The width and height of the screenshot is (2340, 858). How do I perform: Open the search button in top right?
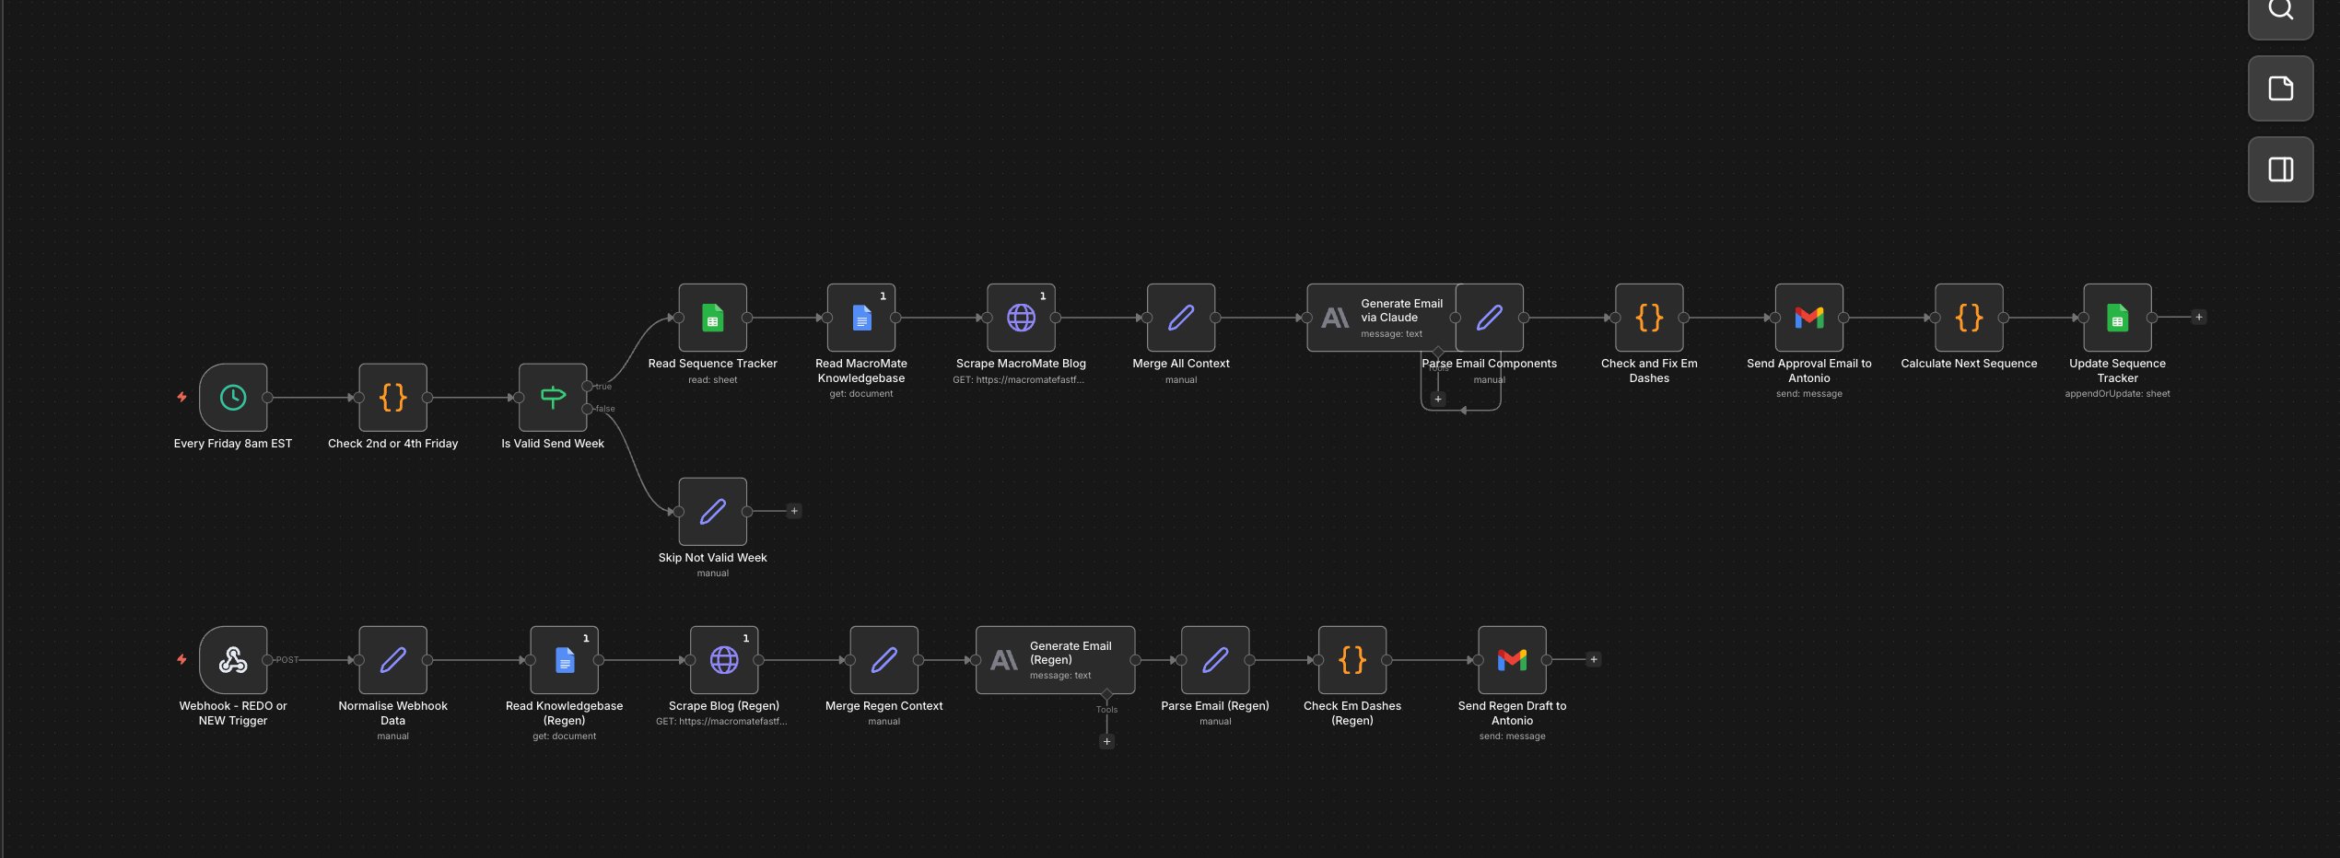click(2280, 11)
